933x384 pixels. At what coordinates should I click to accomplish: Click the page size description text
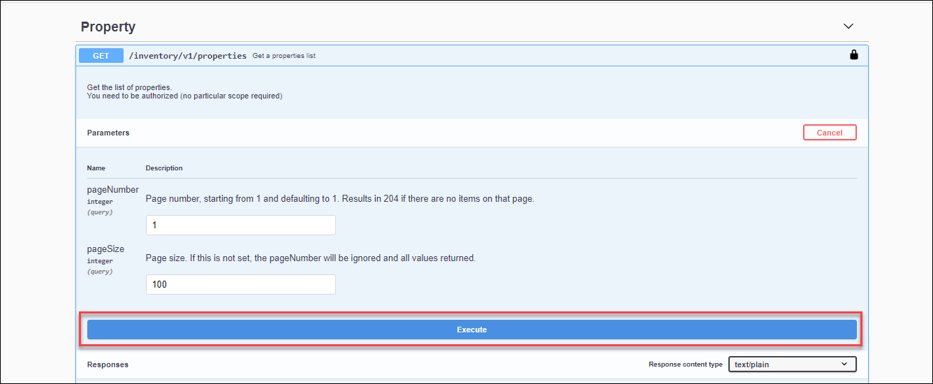[x=311, y=258]
